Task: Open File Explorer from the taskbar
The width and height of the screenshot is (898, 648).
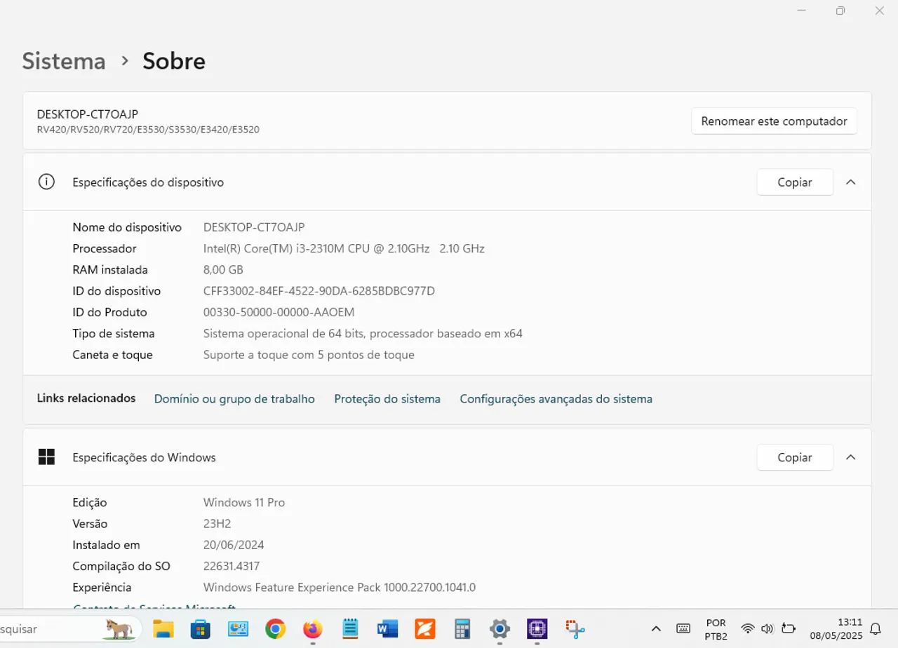Action: point(163,628)
